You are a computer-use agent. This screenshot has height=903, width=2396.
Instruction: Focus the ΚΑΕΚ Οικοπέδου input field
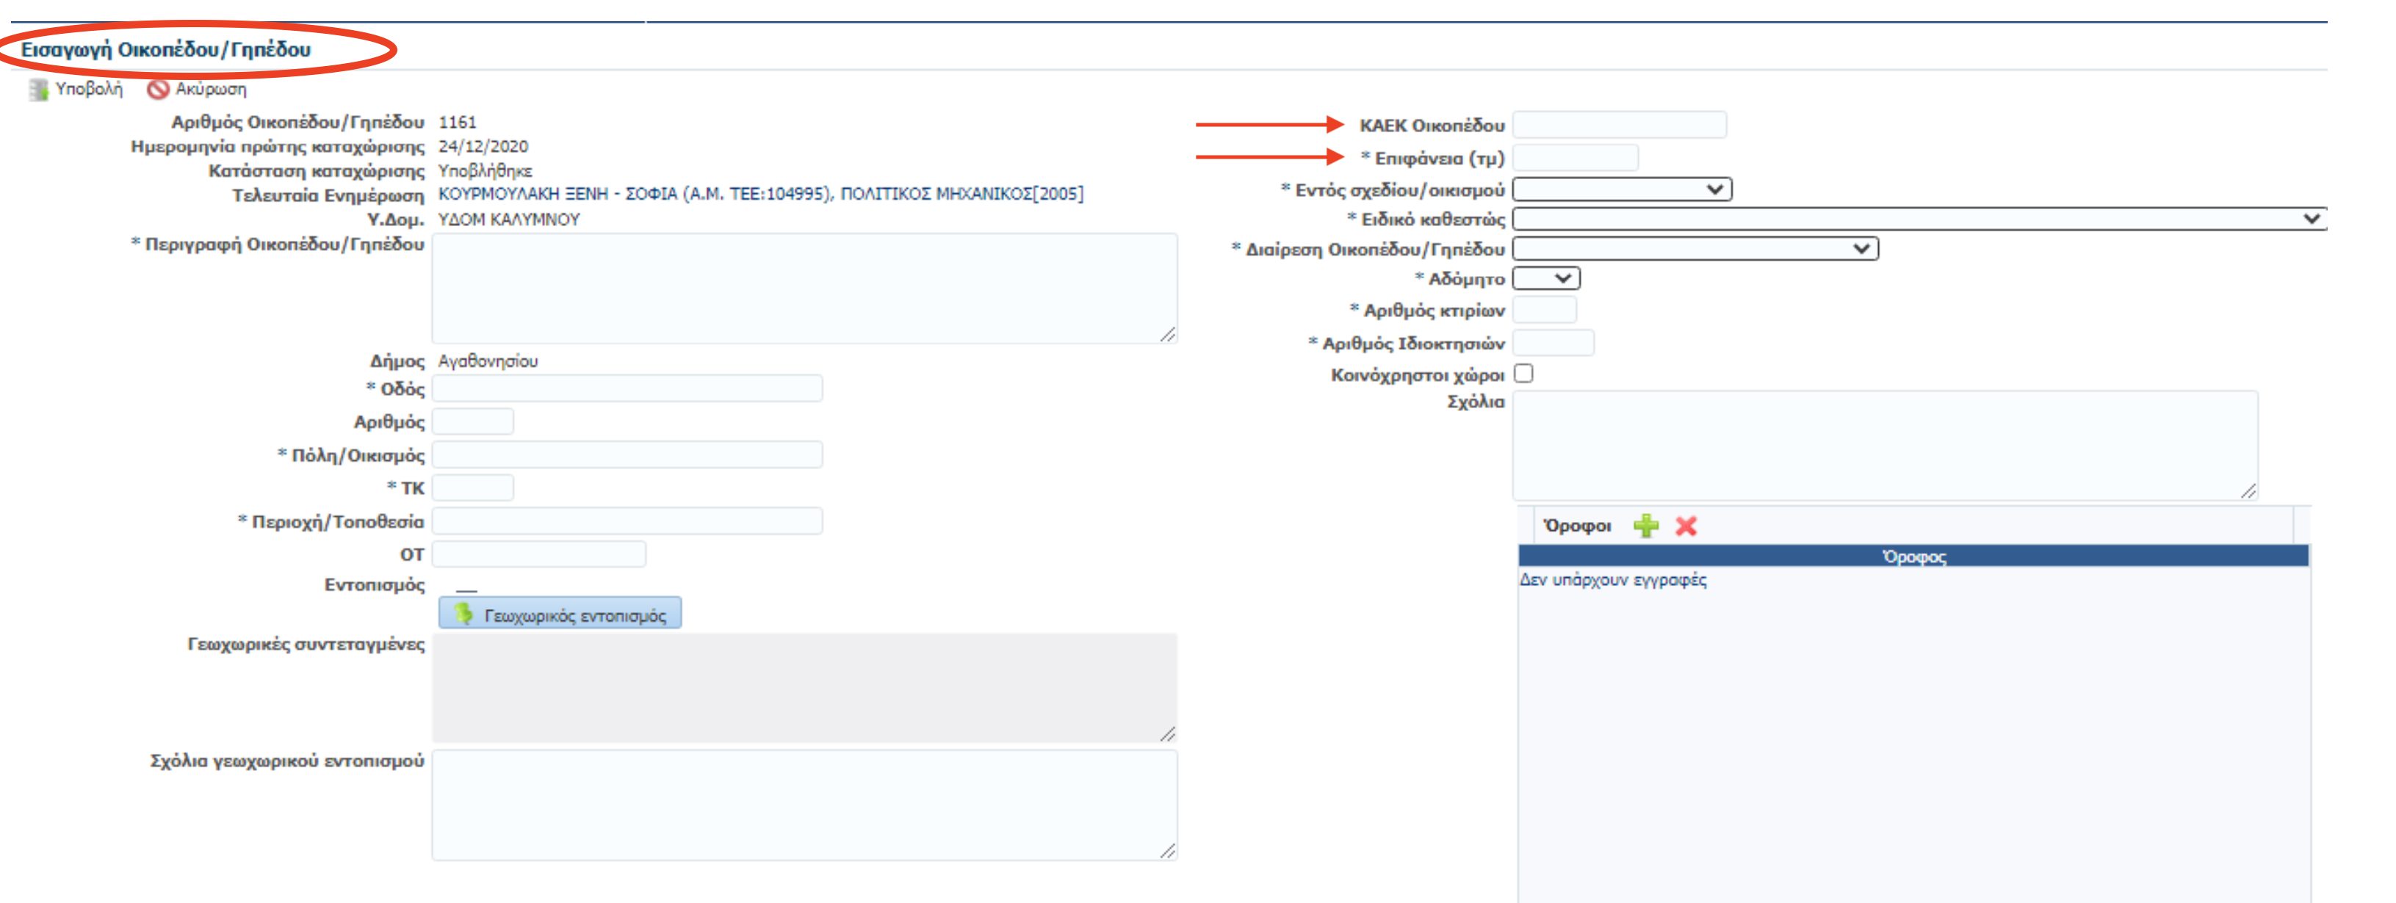[x=1618, y=126]
